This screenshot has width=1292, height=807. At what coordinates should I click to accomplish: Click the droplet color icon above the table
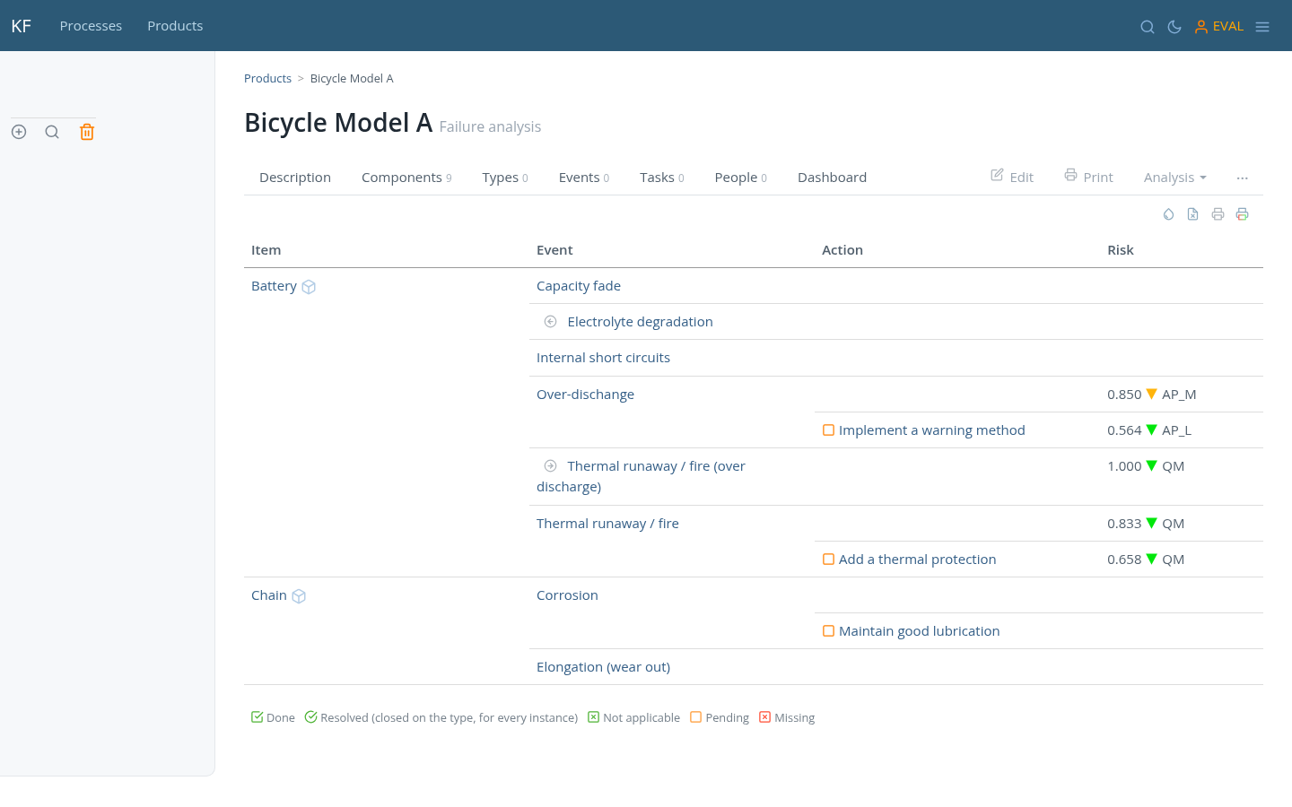coord(1168,214)
